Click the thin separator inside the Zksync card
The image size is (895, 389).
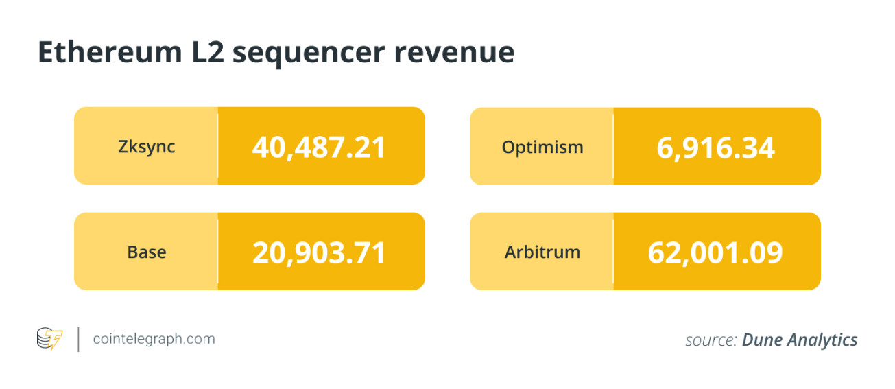(x=218, y=146)
